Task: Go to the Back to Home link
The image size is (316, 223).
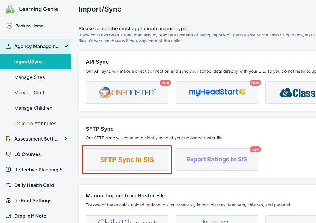Action: click(x=29, y=26)
